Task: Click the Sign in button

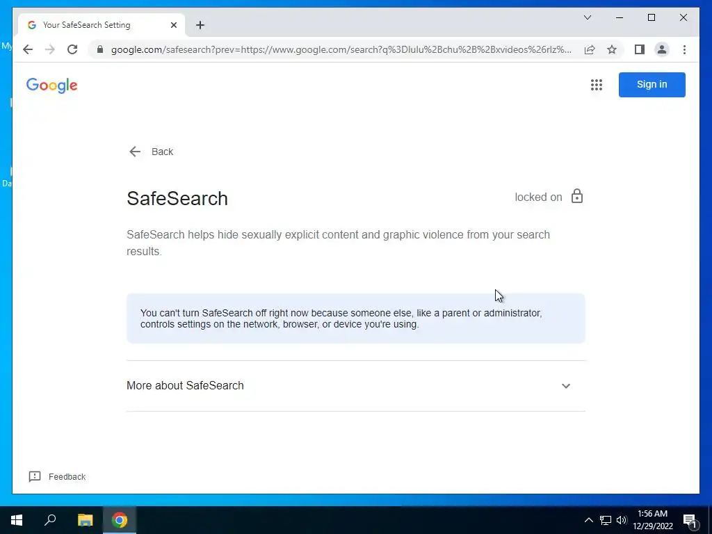Action: pos(652,84)
